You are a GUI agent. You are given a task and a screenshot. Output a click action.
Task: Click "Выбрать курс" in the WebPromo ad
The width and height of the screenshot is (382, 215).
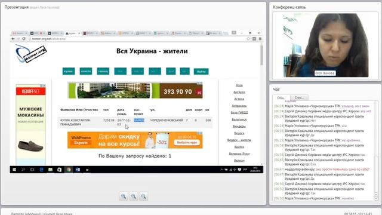tap(187, 142)
